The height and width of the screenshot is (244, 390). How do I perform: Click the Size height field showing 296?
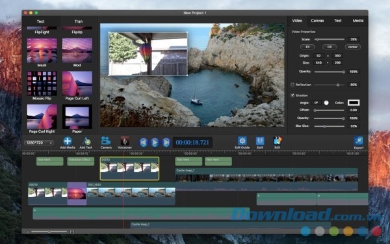click(x=337, y=62)
